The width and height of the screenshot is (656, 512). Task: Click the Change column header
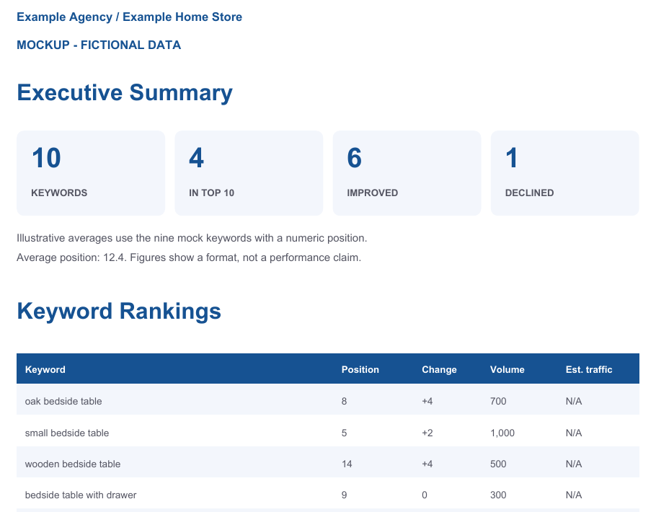click(439, 369)
